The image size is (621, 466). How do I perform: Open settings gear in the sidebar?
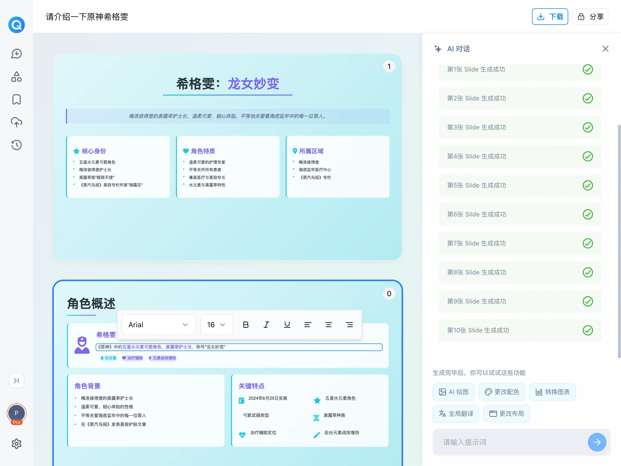pos(17,443)
